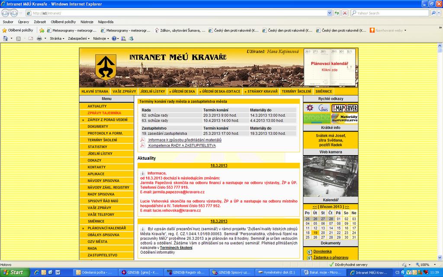Click the Home page toolbar icon
The height and width of the screenshot is (277, 443).
[x=5, y=39]
